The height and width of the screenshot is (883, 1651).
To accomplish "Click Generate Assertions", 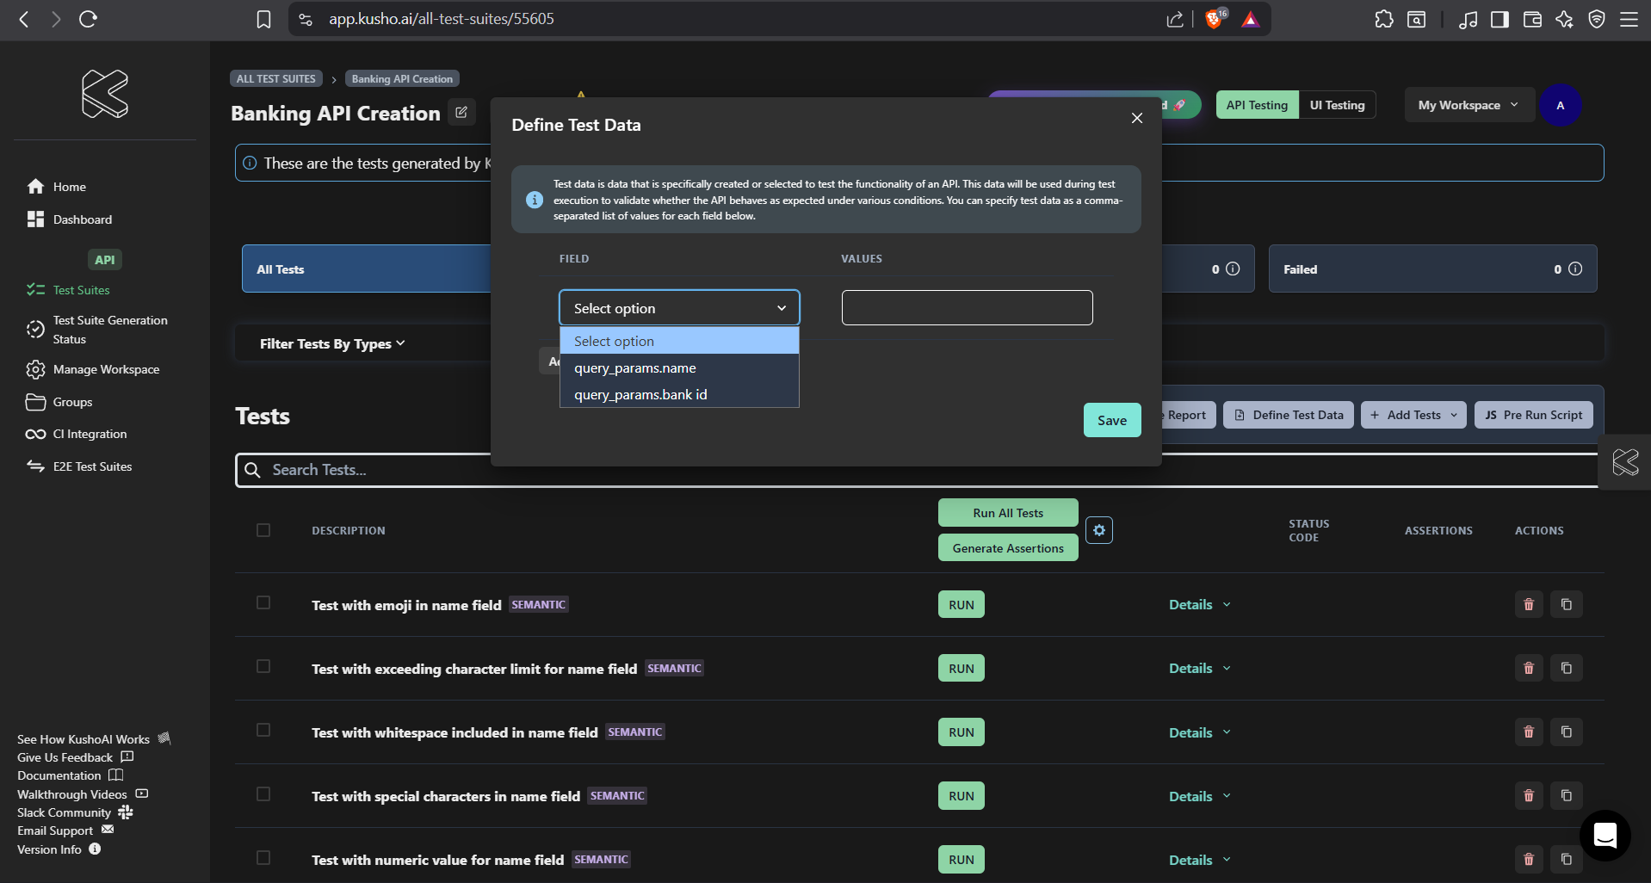I will [x=1008, y=548].
